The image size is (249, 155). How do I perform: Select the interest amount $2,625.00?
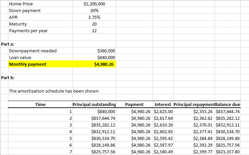(x=163, y=112)
